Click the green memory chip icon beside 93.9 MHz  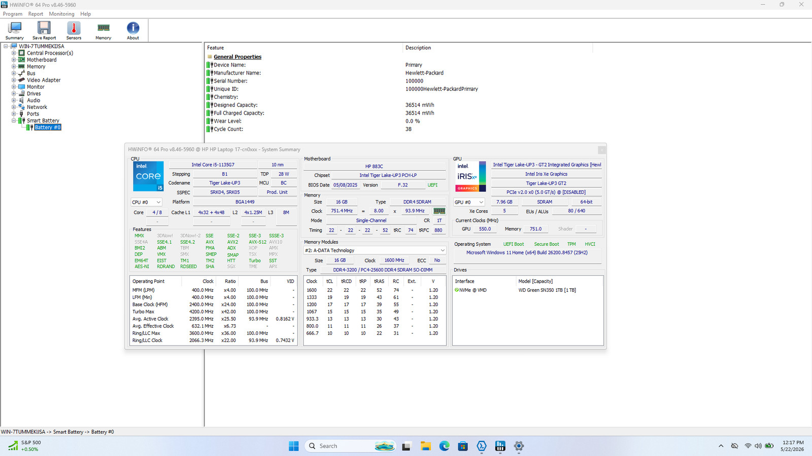pos(439,211)
